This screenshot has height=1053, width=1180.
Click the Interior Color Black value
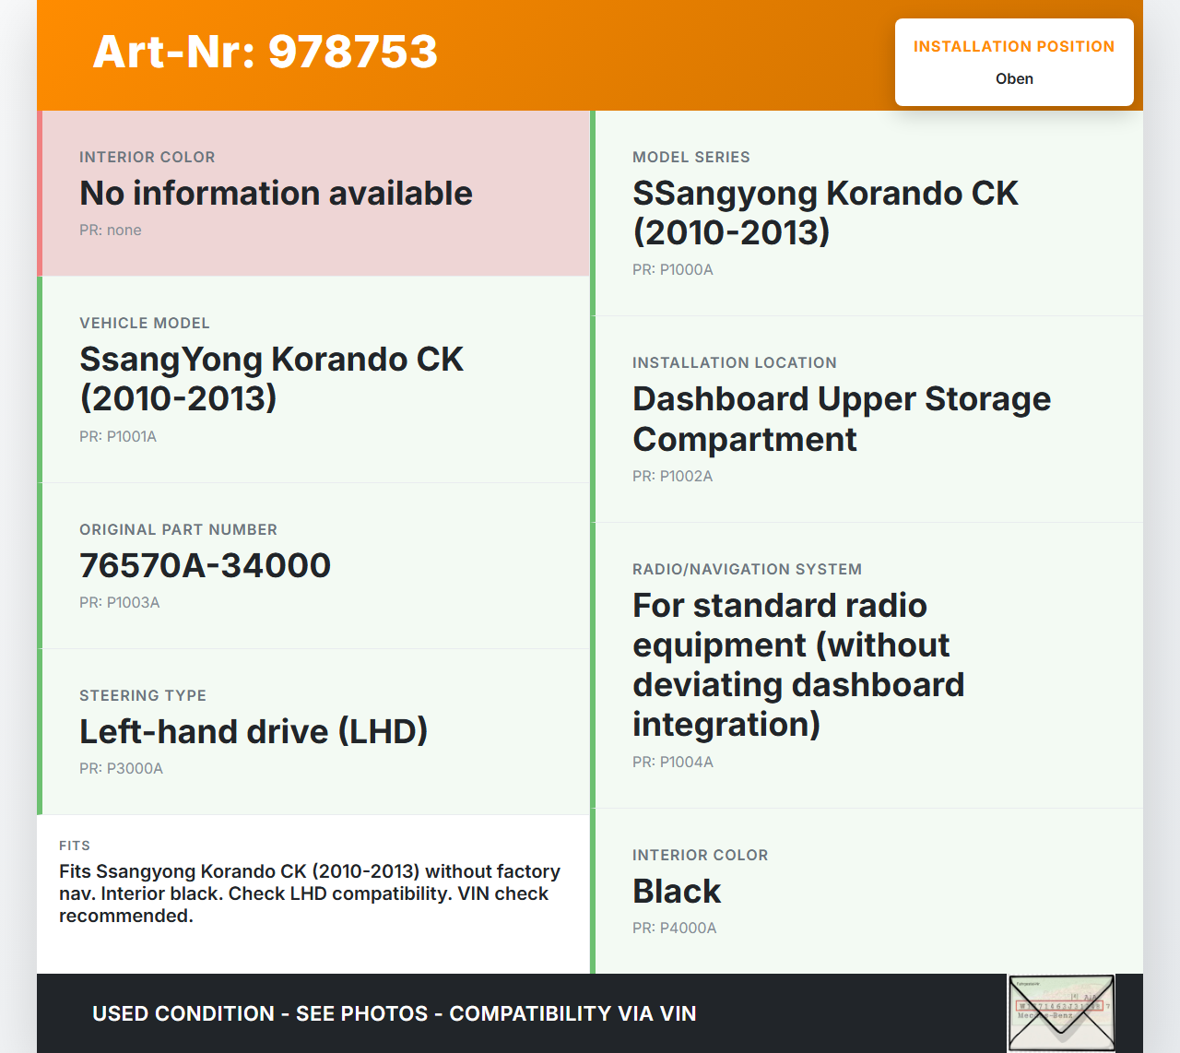click(x=677, y=891)
